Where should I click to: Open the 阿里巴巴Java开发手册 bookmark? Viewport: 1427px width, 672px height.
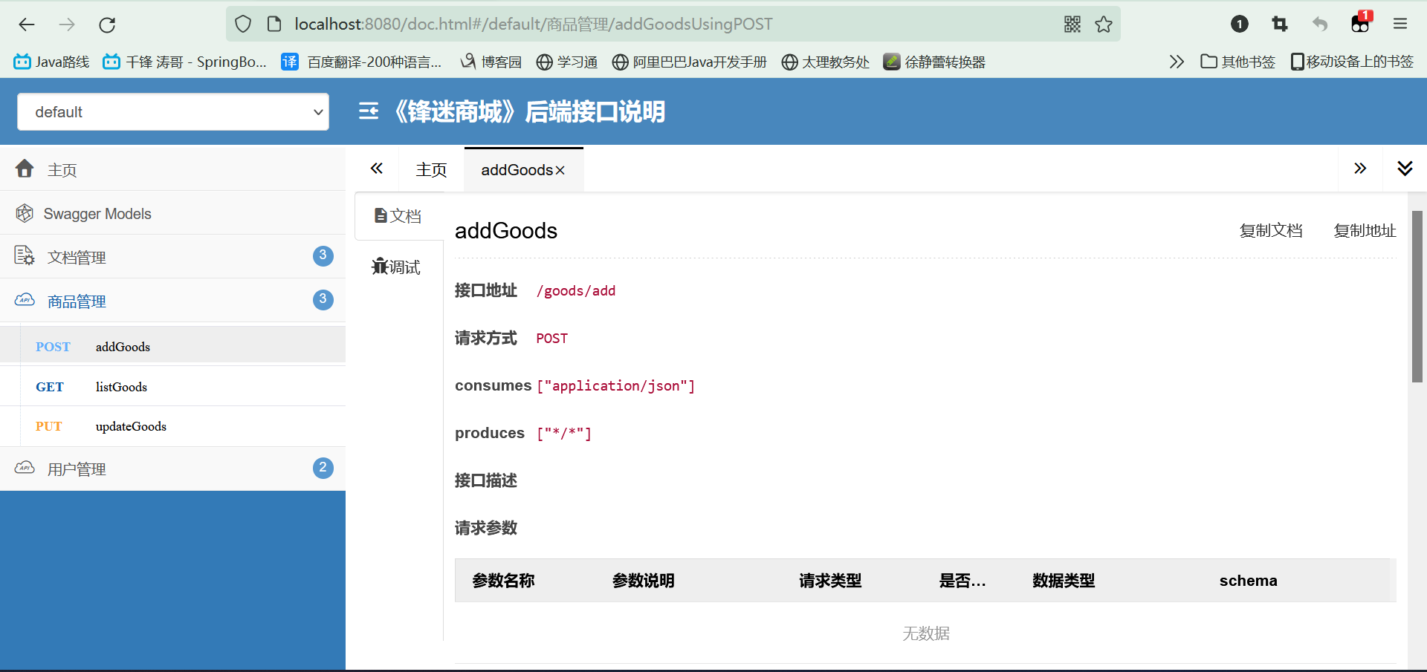pyautogui.click(x=690, y=62)
